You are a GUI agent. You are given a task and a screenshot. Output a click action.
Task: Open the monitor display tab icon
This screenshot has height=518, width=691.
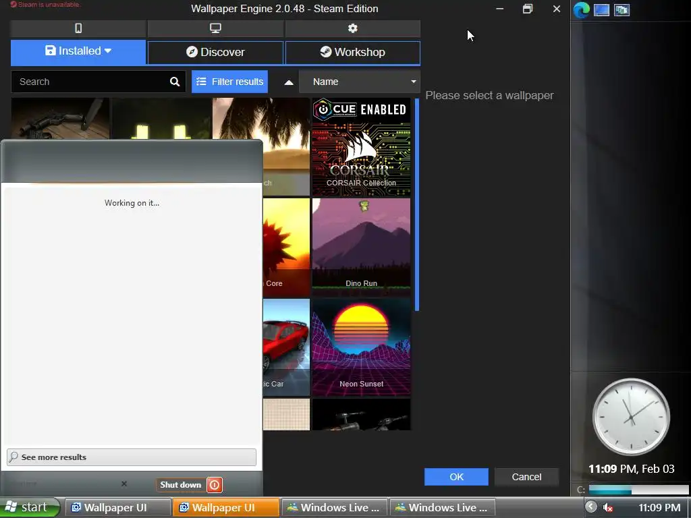point(215,28)
